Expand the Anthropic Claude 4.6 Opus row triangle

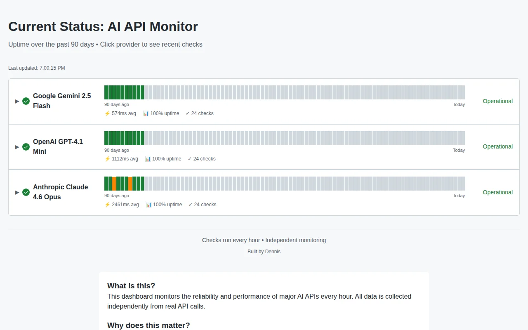click(17, 192)
